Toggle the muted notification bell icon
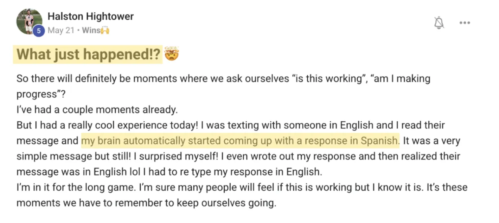 point(439,23)
